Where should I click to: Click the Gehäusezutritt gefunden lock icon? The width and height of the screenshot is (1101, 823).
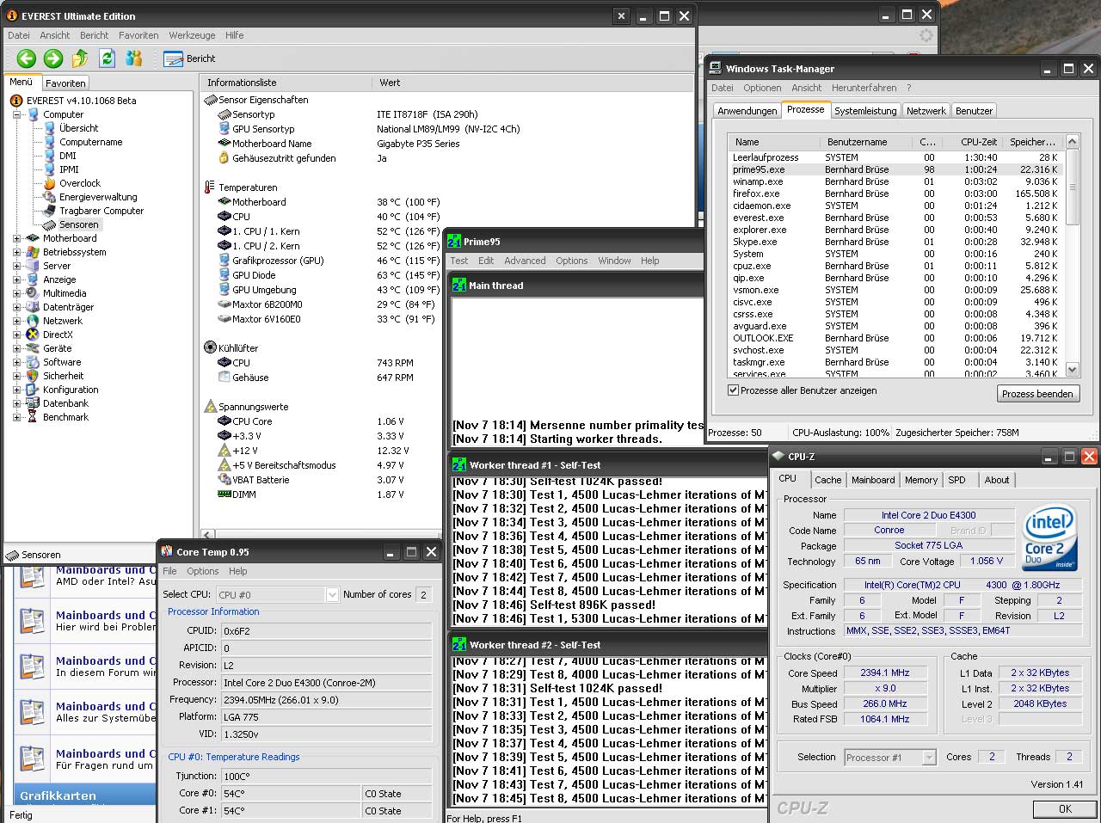[x=225, y=158]
